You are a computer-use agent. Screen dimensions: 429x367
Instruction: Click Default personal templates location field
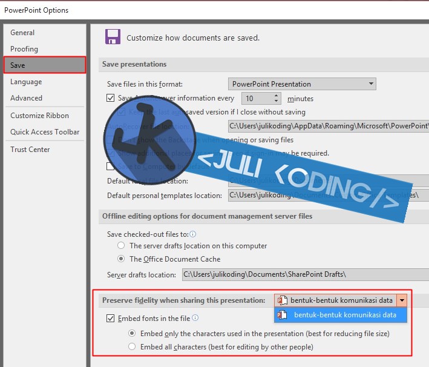pyautogui.click(x=329, y=195)
